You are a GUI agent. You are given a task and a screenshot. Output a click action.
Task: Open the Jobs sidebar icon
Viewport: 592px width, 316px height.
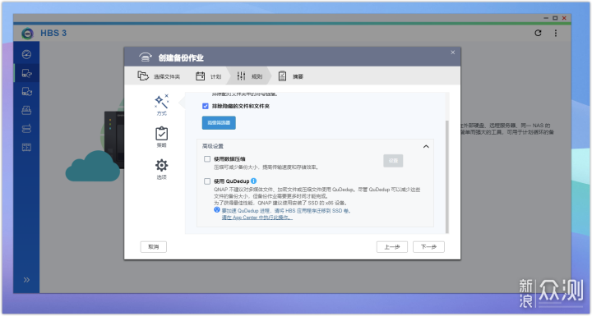pos(26,110)
